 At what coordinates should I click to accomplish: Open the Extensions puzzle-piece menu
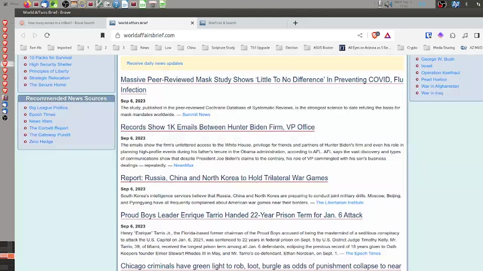click(x=453, y=35)
